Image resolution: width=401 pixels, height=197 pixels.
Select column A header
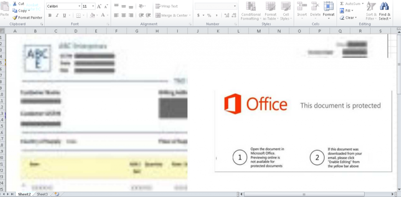(15, 31)
